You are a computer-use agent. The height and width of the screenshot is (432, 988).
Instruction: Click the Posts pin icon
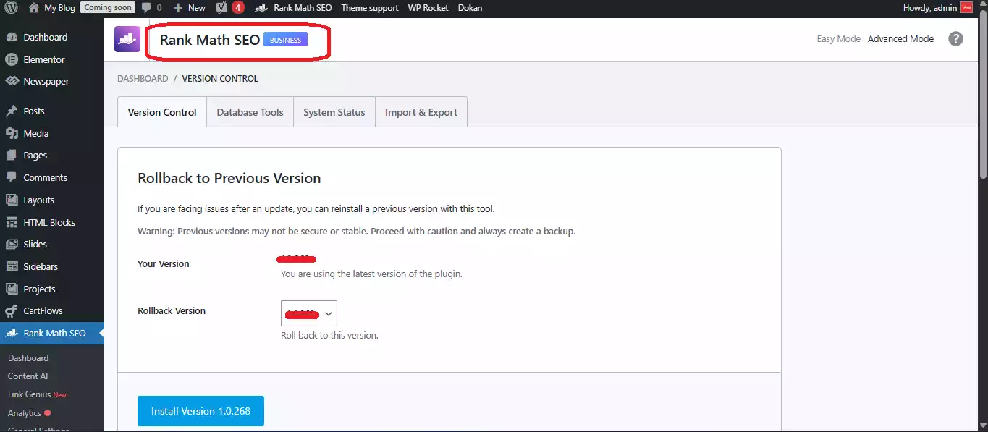[x=12, y=111]
